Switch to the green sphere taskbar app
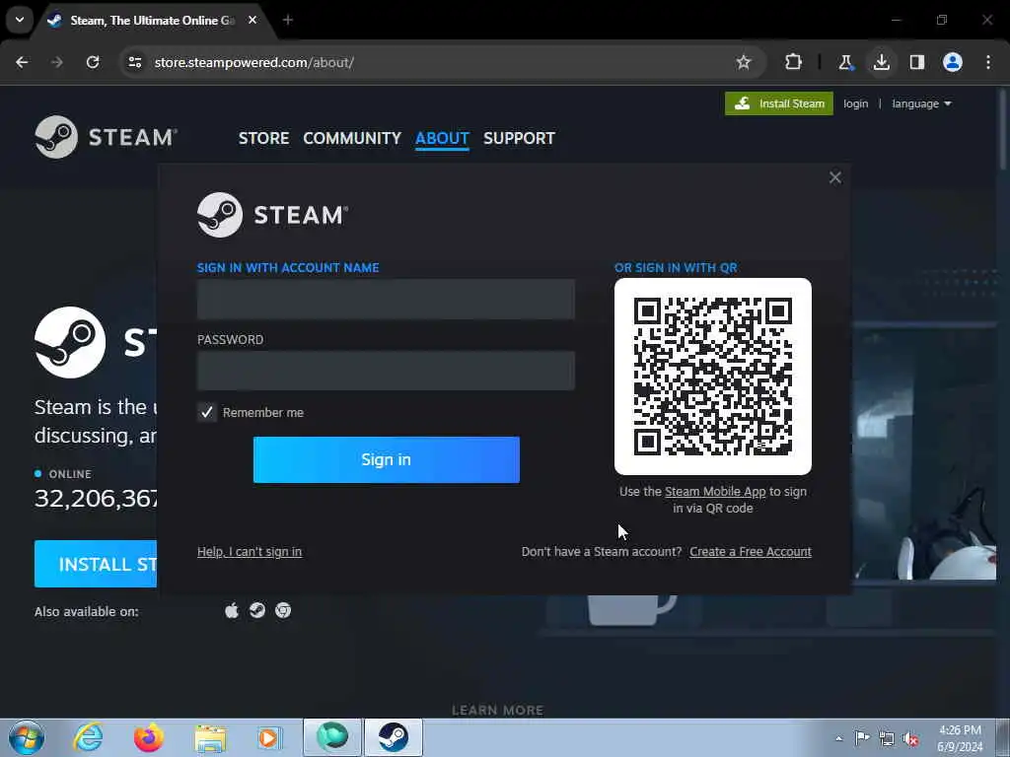Image resolution: width=1010 pixels, height=757 pixels. 332,737
